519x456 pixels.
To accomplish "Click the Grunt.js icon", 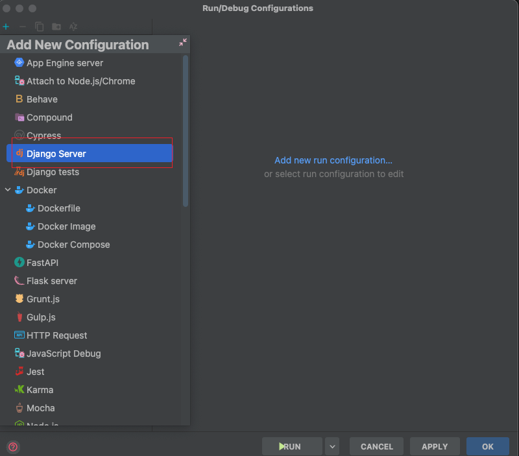I will 19,298.
